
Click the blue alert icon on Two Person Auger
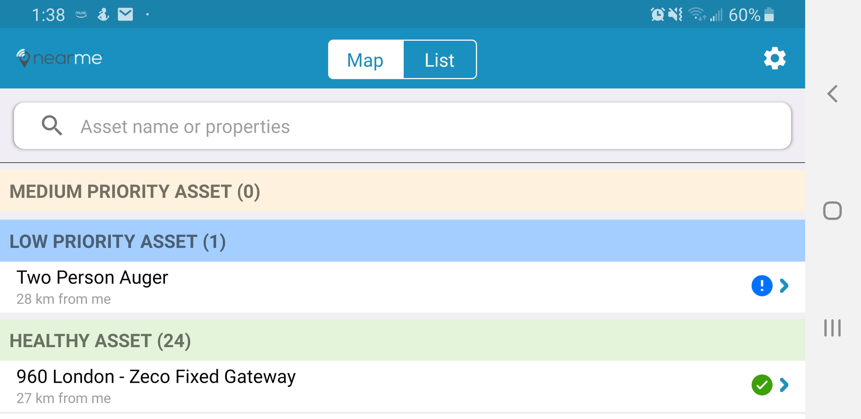click(x=761, y=286)
